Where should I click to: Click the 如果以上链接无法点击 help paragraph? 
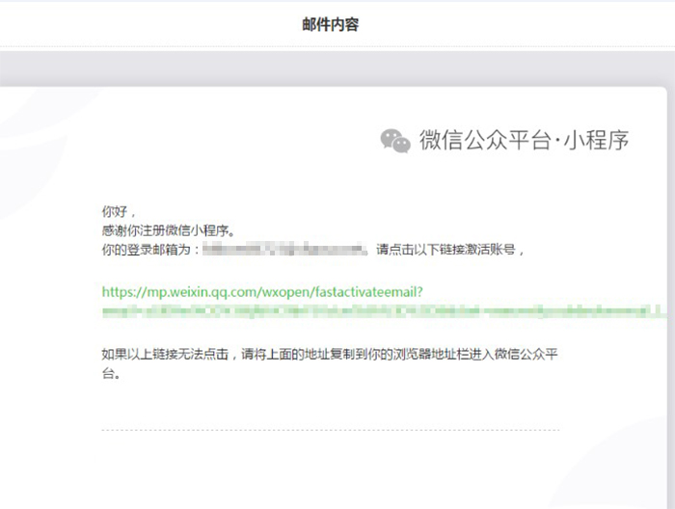[330, 354]
